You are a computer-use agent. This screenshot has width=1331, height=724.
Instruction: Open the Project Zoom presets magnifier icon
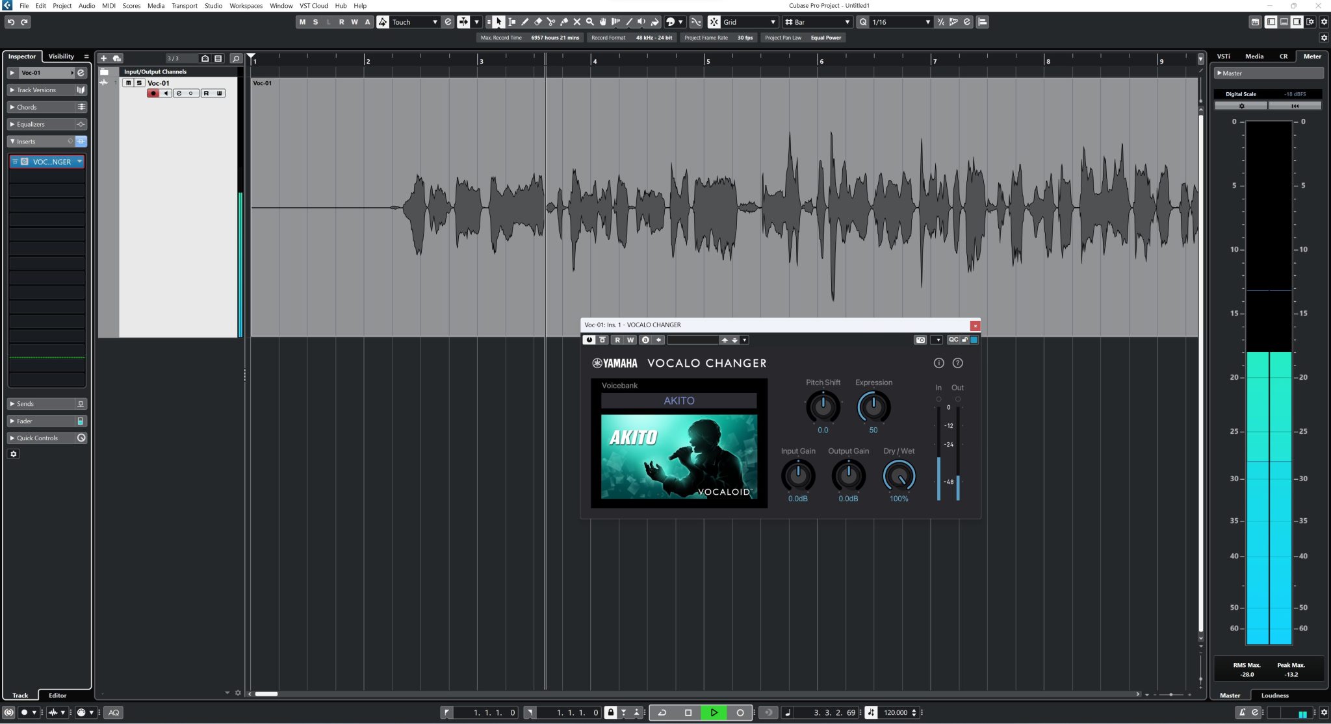237,58
